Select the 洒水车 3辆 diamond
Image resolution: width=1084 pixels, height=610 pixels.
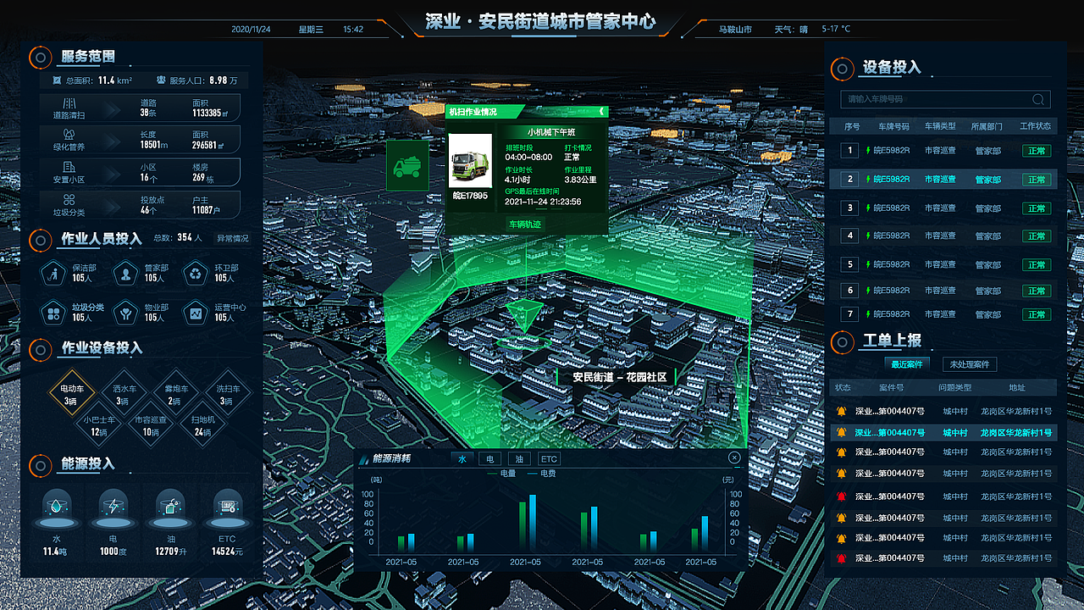[x=123, y=394]
